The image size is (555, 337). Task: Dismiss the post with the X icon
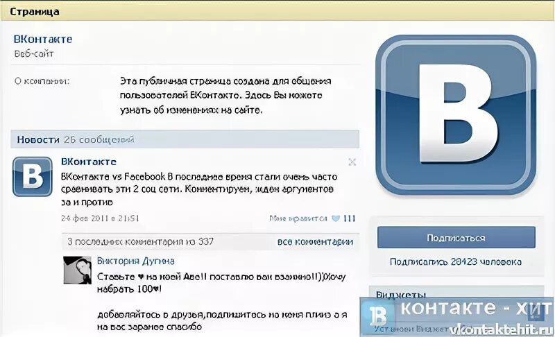[x=352, y=162]
